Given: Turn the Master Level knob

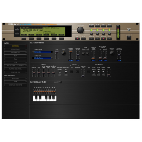Looking at the screenshot, I should 80,30.
